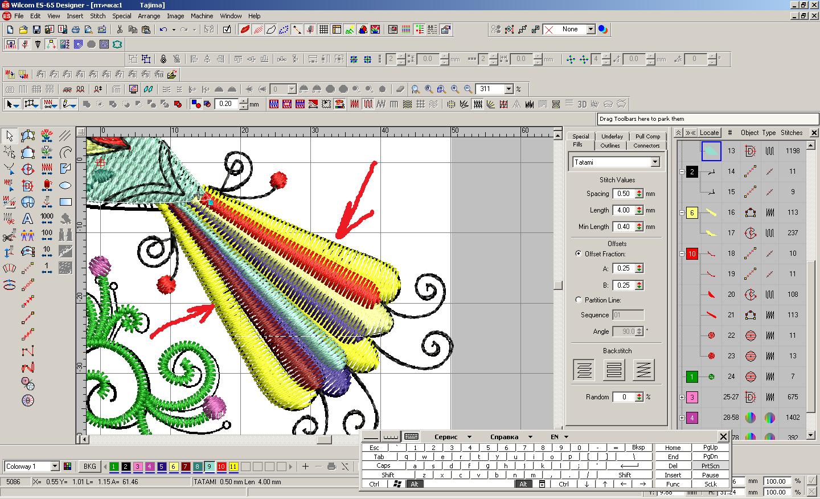Expand color group 3 in object list
The height and width of the screenshot is (499, 820).
(682, 397)
